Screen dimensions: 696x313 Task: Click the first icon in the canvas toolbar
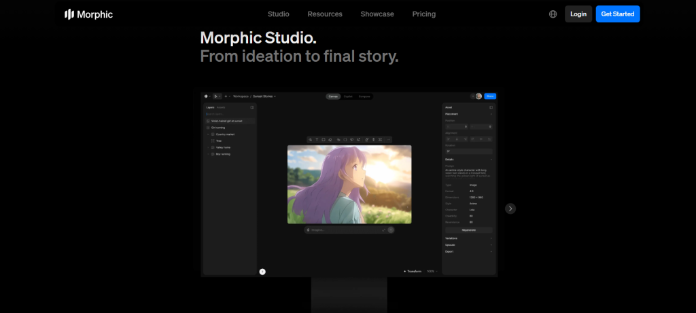[310, 140]
